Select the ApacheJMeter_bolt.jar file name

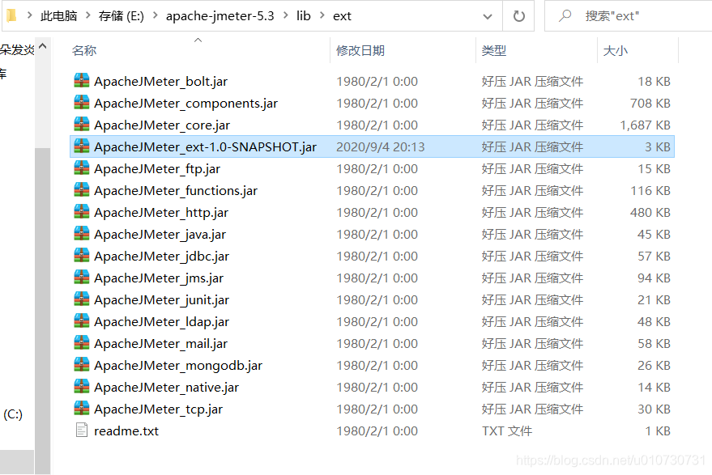160,81
